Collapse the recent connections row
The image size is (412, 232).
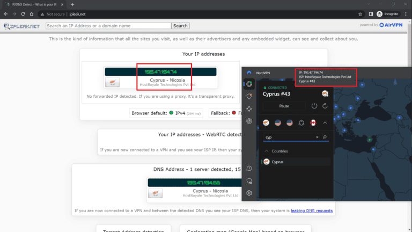coord(325,122)
